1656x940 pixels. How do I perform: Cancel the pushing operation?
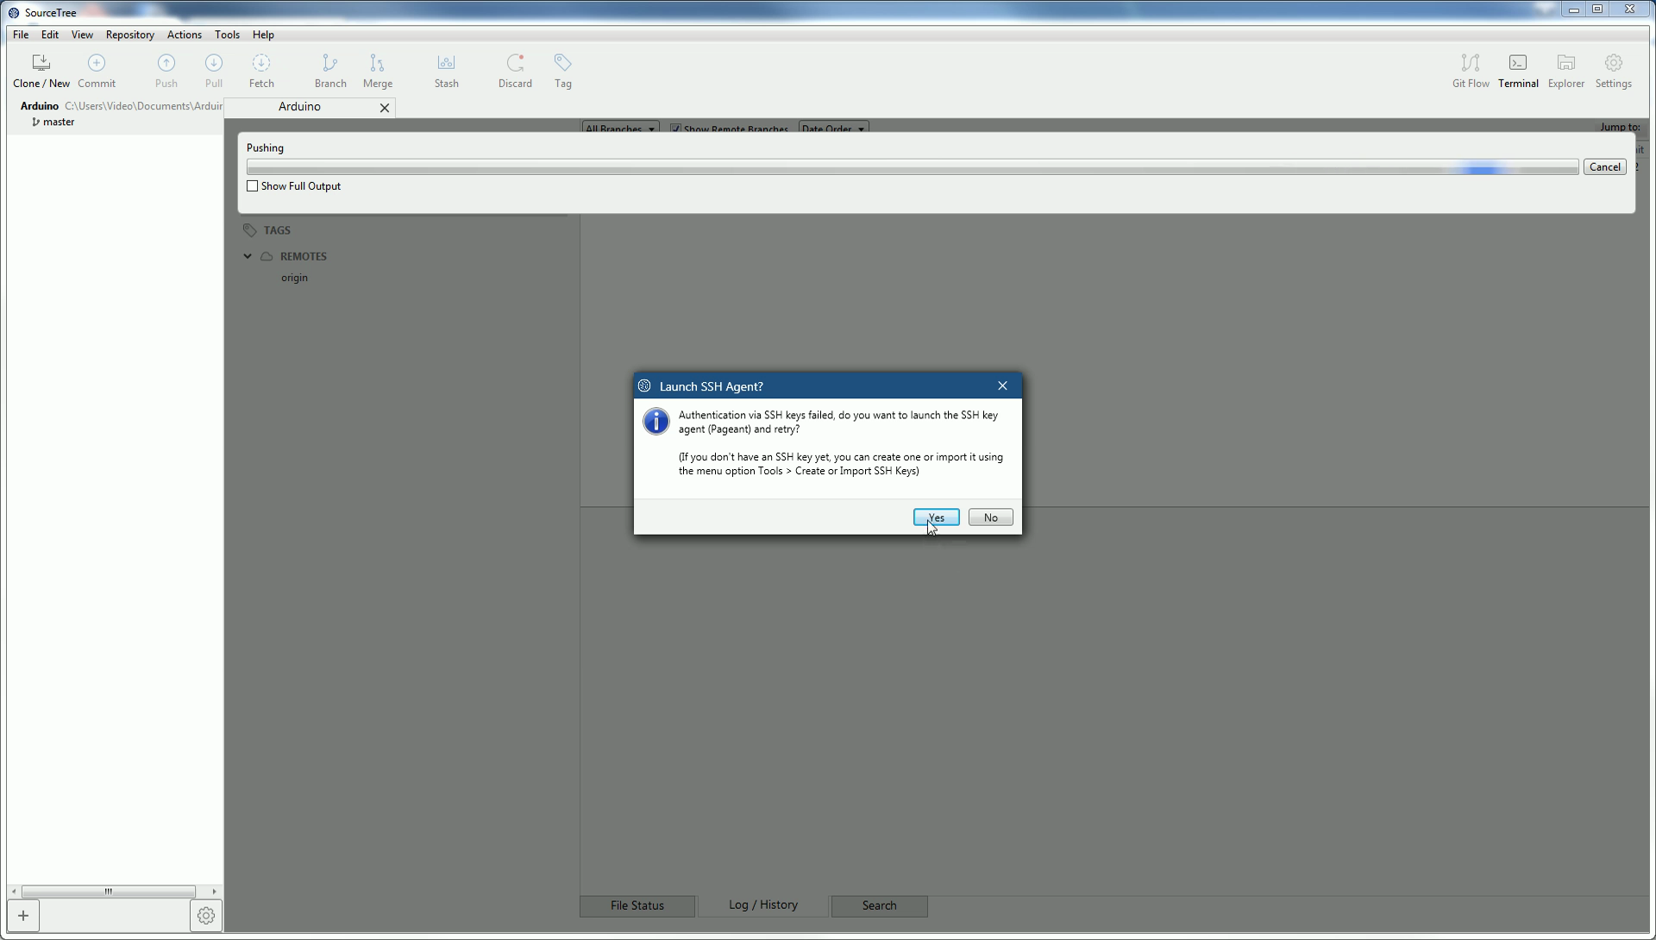(x=1604, y=167)
